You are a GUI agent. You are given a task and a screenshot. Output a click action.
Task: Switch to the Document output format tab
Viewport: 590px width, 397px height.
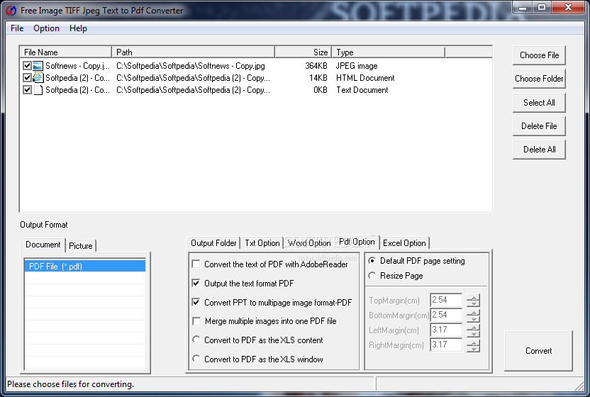coord(43,245)
